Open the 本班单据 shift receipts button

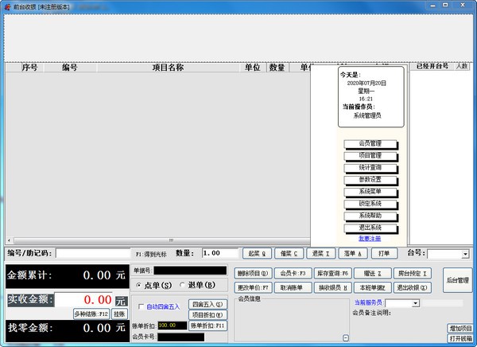[x=373, y=287]
